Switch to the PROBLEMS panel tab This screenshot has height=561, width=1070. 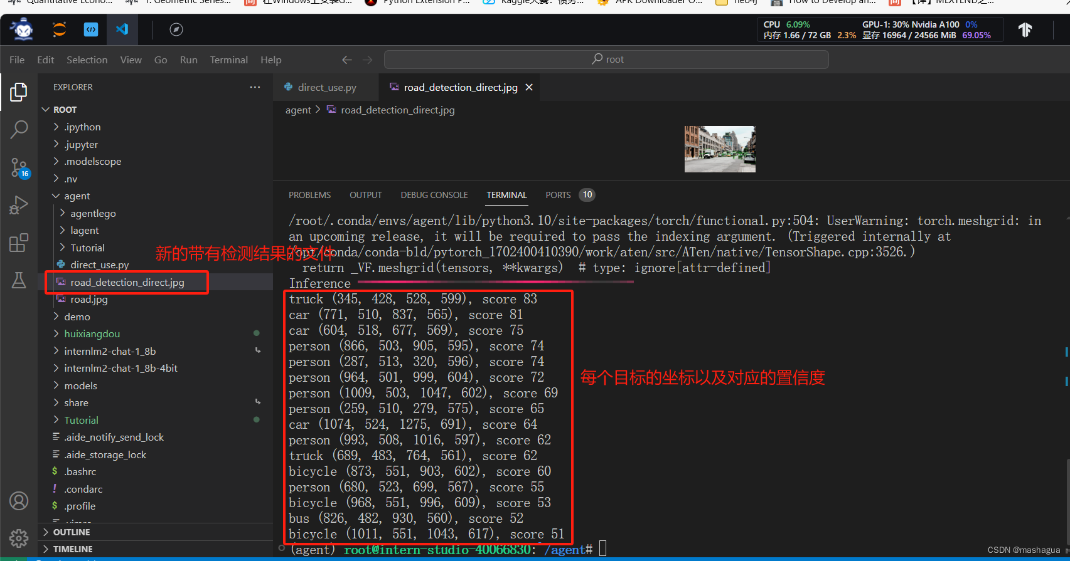tap(309, 195)
